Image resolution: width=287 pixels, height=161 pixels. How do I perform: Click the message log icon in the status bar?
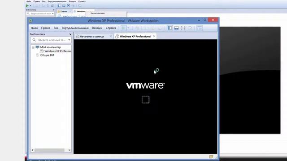click(x=211, y=157)
